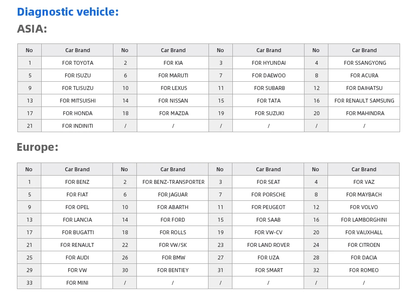Click the FOR INDINITI cell
417x296 pixels.
click(77, 126)
